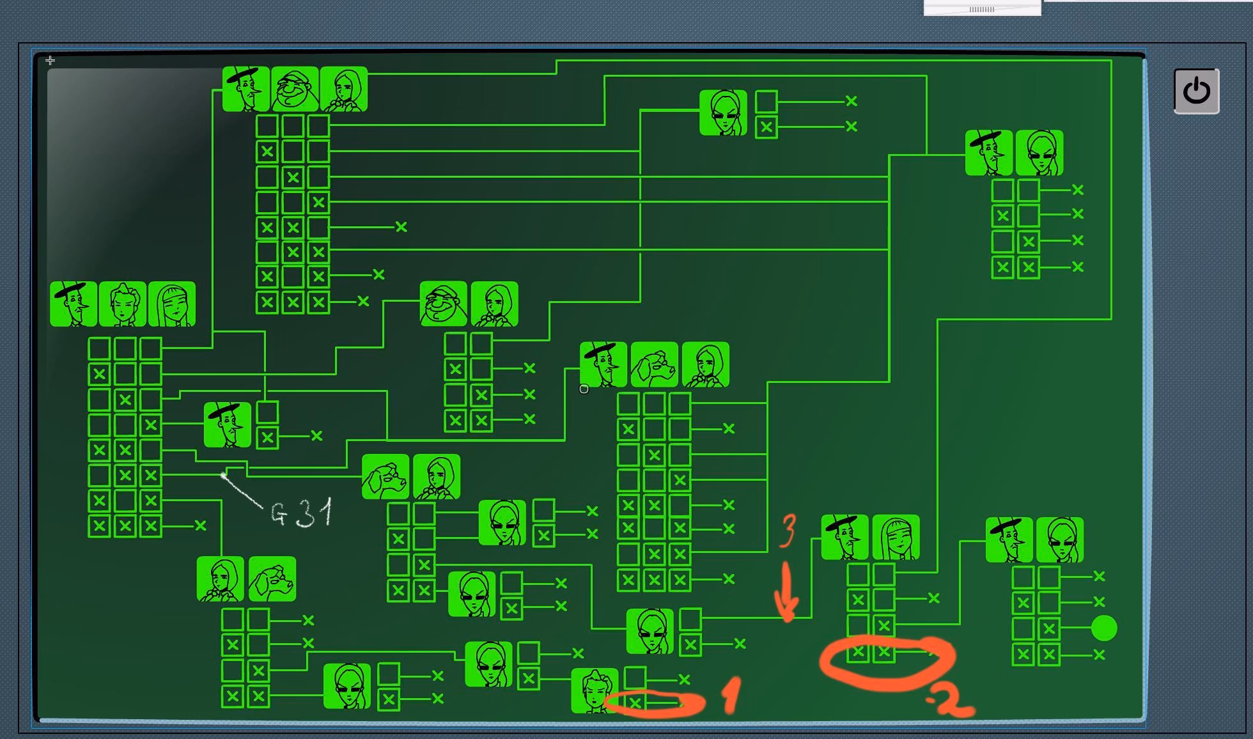Click the solid green circle output node

click(x=1104, y=628)
